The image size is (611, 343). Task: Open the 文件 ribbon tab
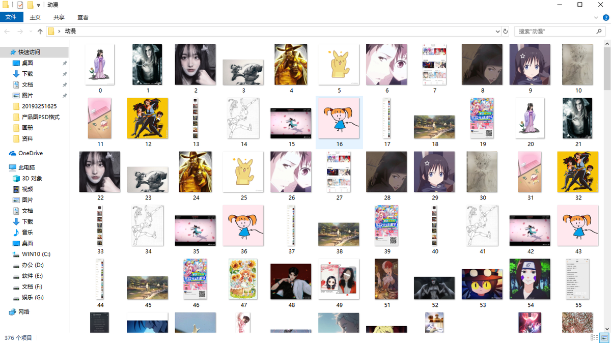coord(11,17)
